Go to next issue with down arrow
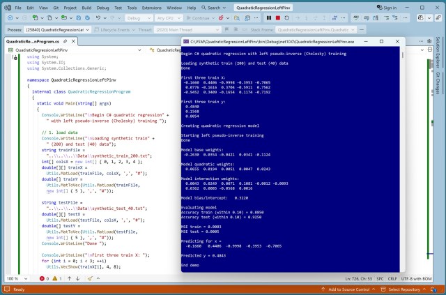 [77, 278]
